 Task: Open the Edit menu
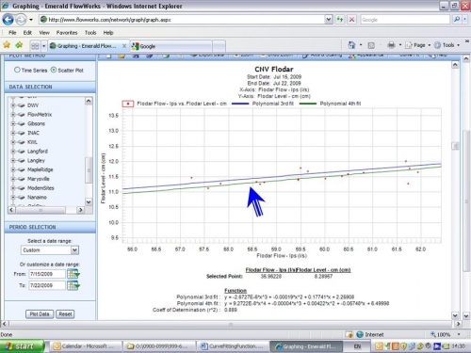coord(27,33)
